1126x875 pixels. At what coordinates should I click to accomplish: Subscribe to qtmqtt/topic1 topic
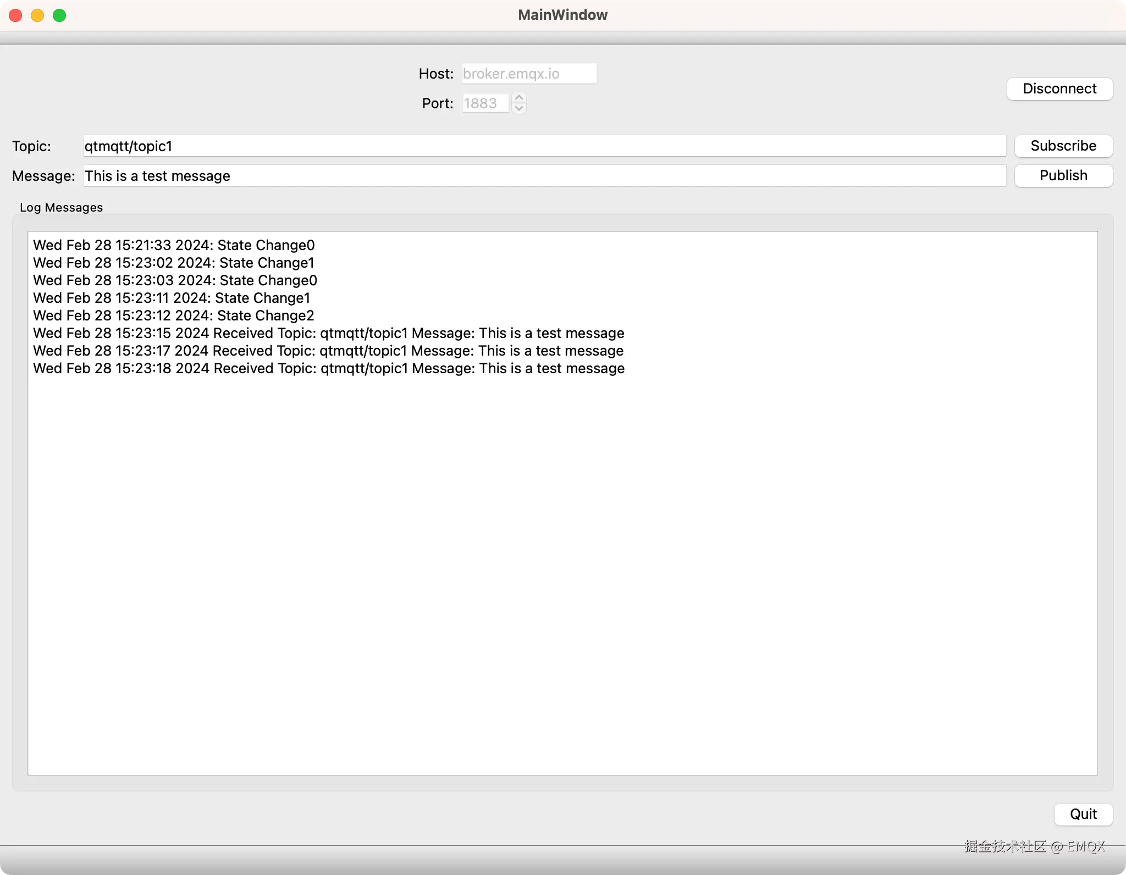pyautogui.click(x=1062, y=146)
